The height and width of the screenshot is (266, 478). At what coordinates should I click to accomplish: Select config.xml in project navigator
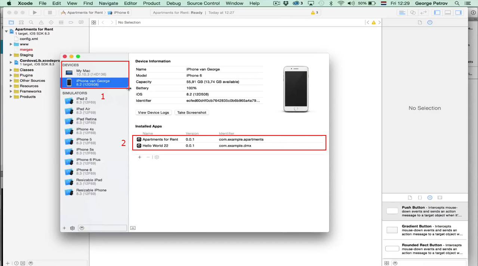pos(29,39)
